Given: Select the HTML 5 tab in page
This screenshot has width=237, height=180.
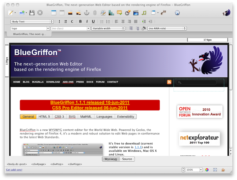Looking at the screenshot, I should [x=44, y=117].
